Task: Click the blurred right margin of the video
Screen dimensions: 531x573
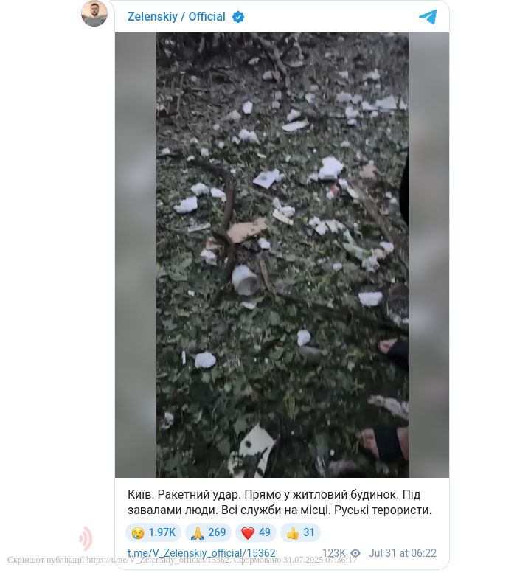Action: [x=428, y=254]
